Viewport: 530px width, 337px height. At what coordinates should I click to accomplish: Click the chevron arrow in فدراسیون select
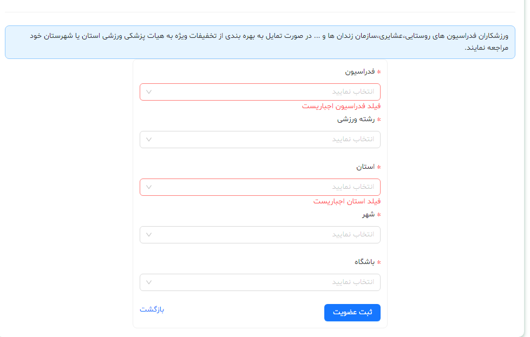(x=149, y=92)
